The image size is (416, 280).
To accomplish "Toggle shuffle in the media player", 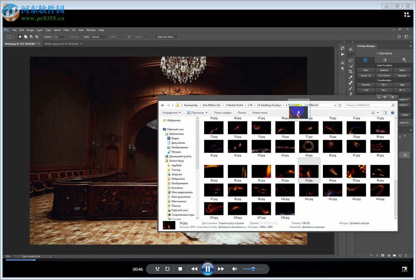I will (x=157, y=269).
